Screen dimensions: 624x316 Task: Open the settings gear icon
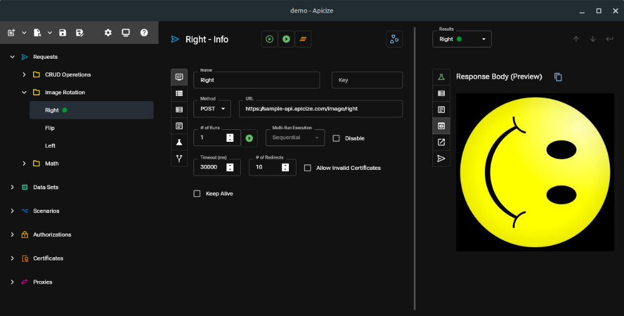pyautogui.click(x=108, y=32)
